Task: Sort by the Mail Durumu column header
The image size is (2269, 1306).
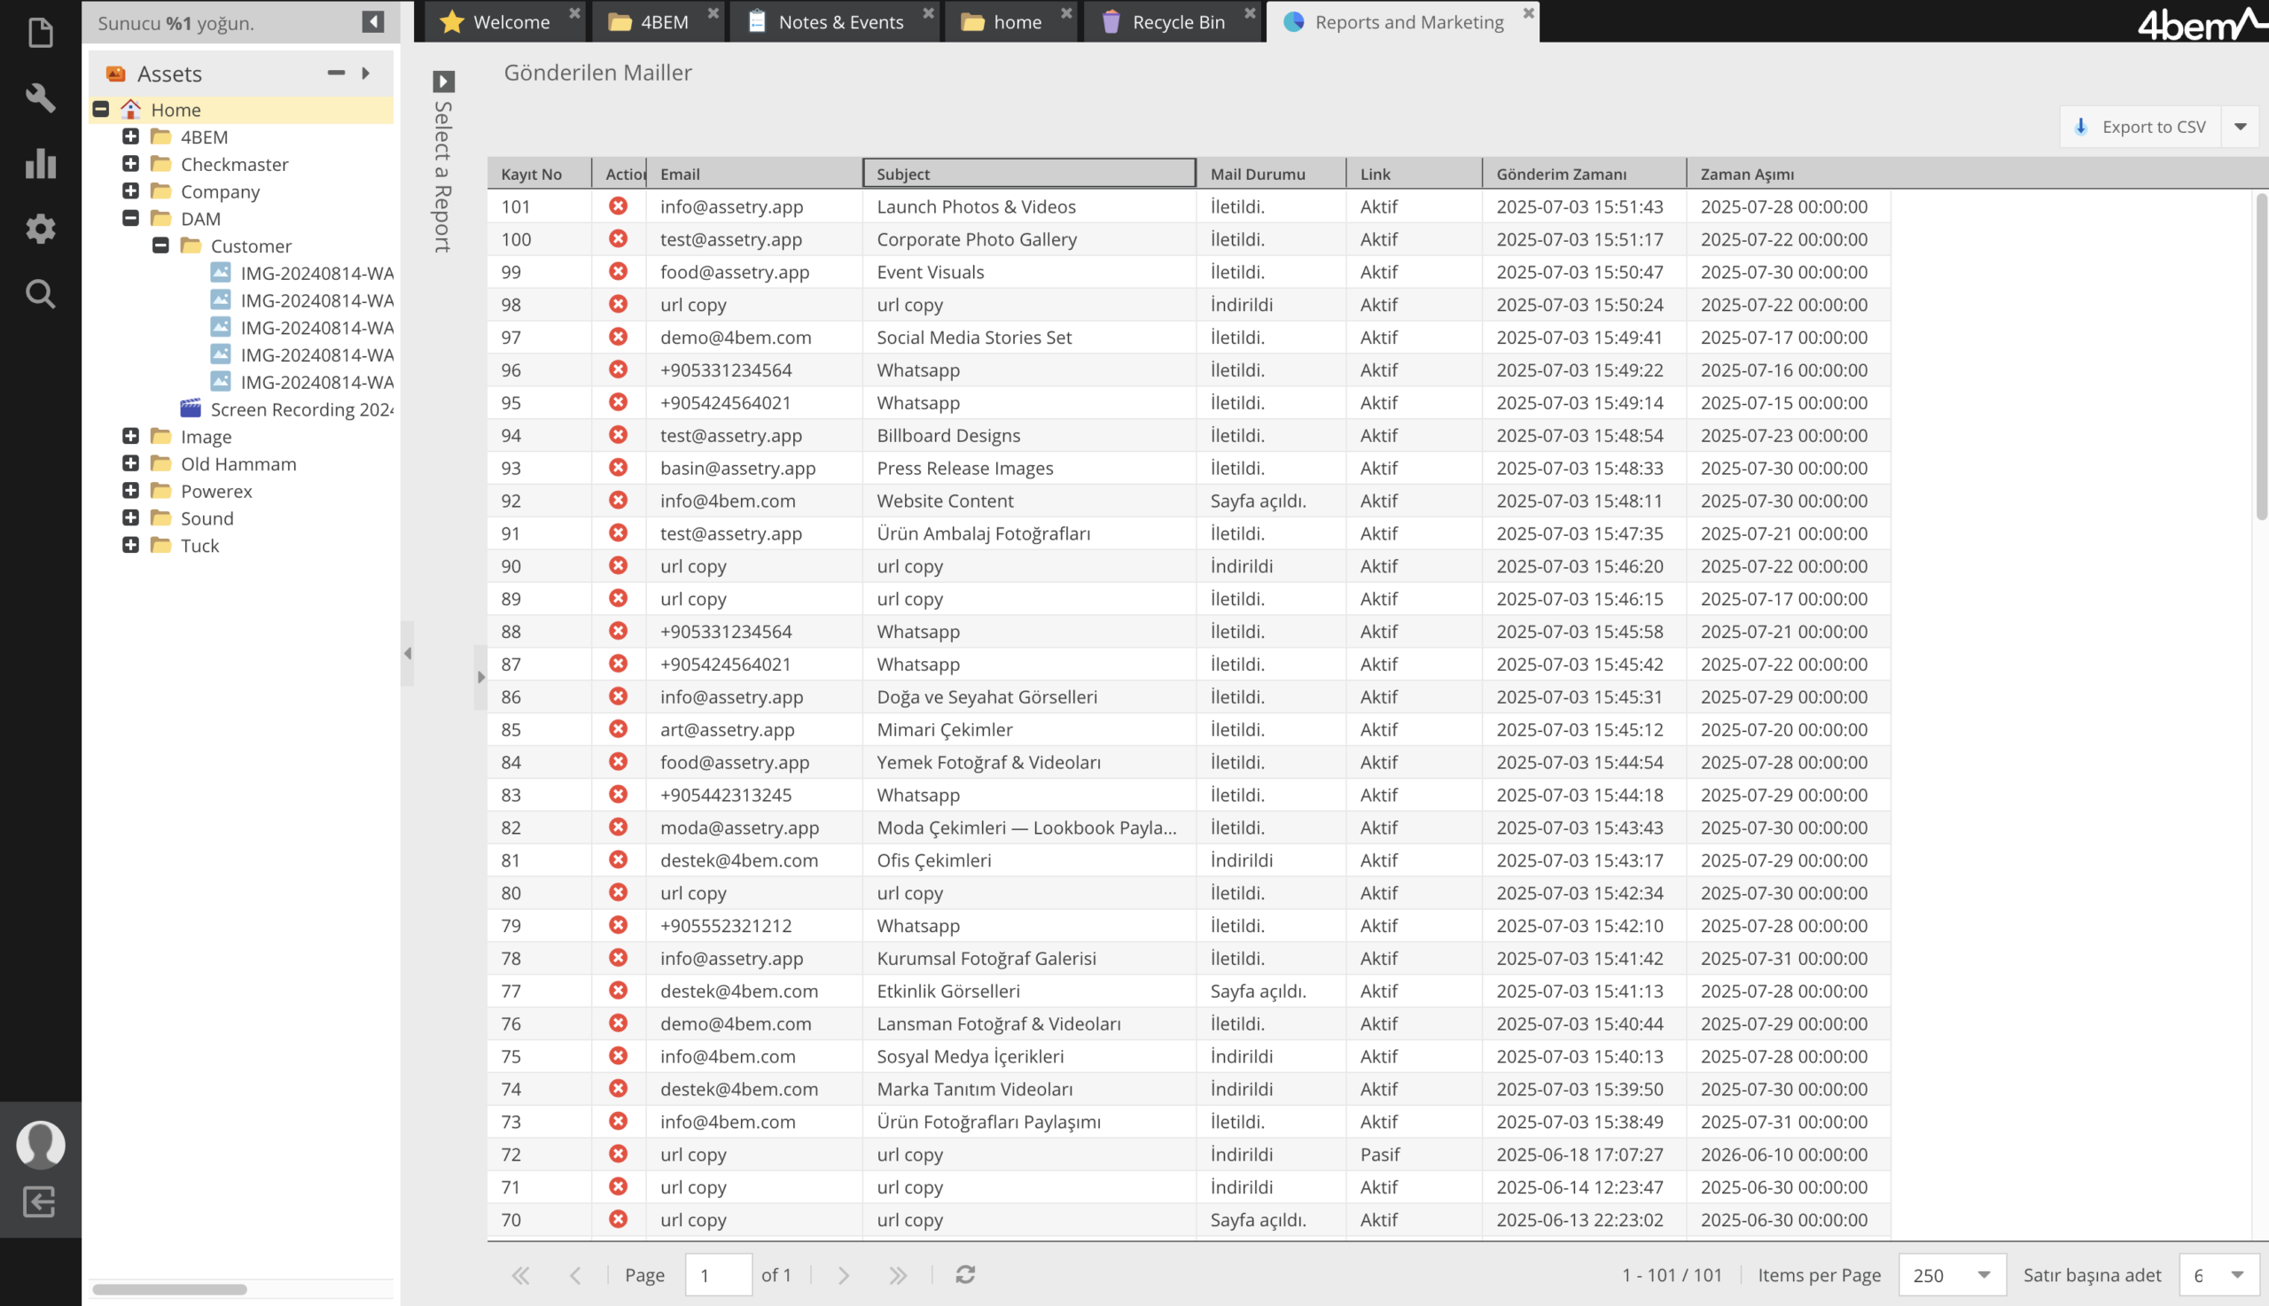Action: (1271, 173)
